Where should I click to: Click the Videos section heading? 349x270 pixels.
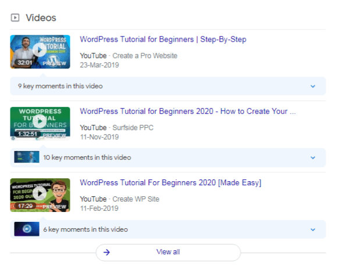pos(41,18)
